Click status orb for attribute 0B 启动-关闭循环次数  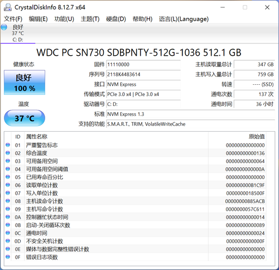coord(8,225)
